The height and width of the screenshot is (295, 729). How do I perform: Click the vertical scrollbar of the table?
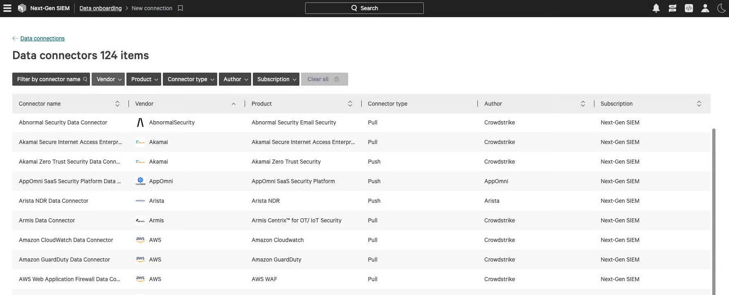[x=713, y=204]
